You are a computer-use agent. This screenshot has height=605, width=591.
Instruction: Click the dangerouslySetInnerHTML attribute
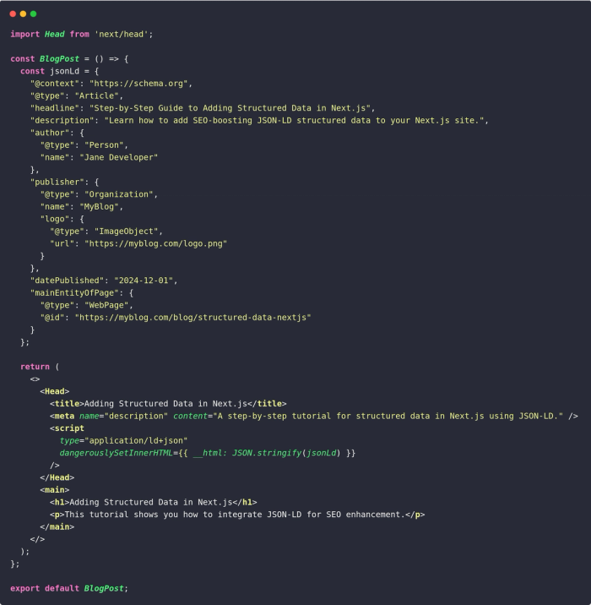click(116, 453)
